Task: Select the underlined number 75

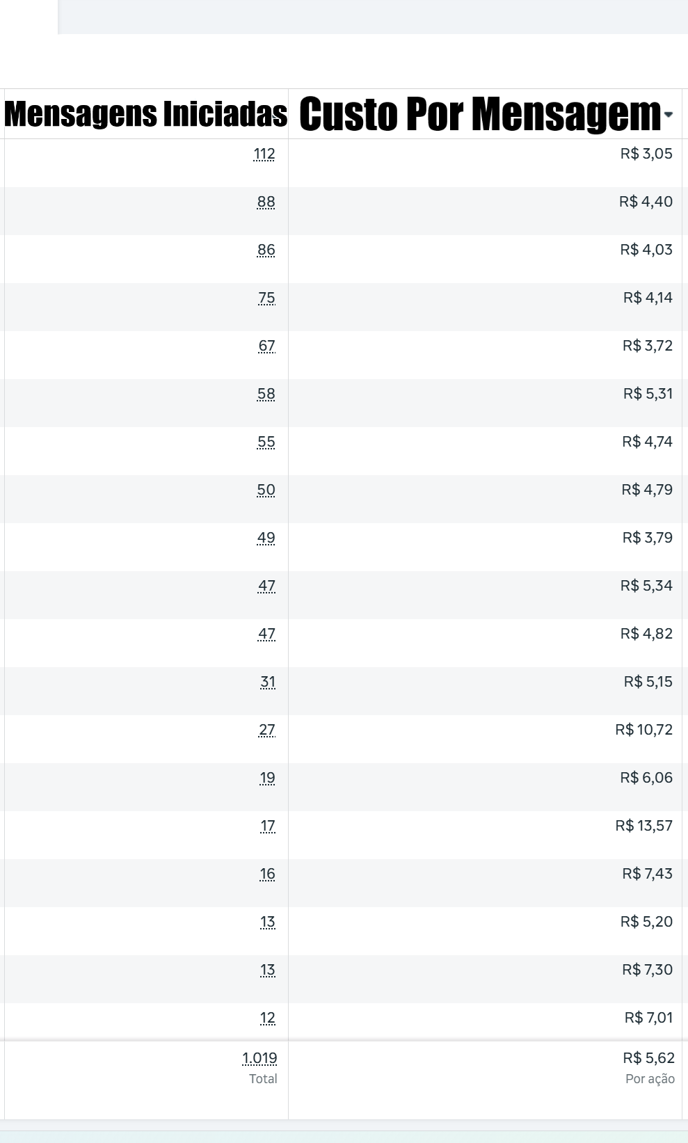Action: (x=266, y=298)
